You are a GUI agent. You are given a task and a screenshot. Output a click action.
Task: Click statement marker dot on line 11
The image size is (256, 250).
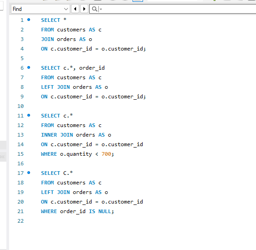click(29, 115)
